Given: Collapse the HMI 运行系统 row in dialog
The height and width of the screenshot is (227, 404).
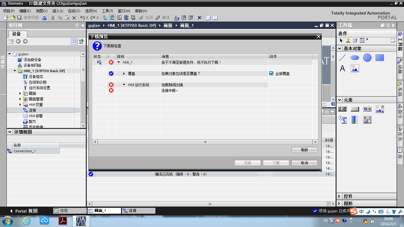Looking at the screenshot, I should pos(124,85).
